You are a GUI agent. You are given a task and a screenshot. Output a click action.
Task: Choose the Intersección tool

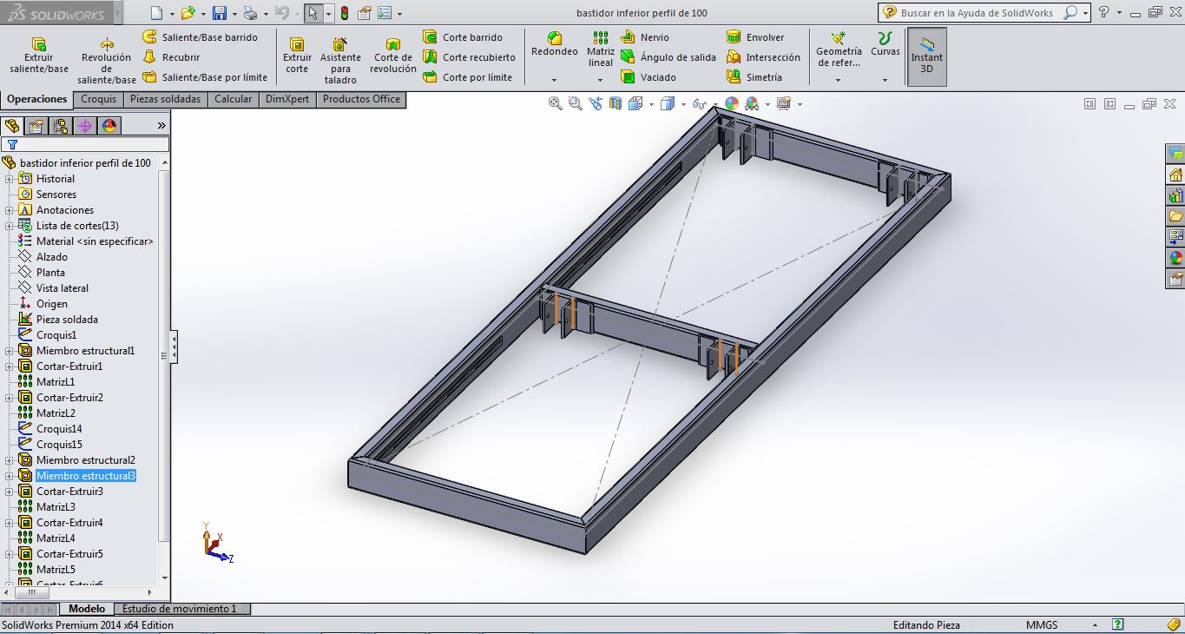763,57
